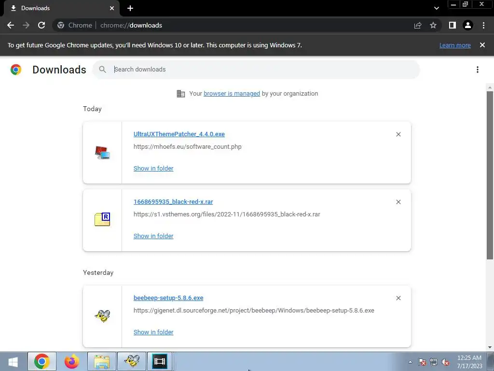Click the organization building icon
494x371 pixels.
181,94
